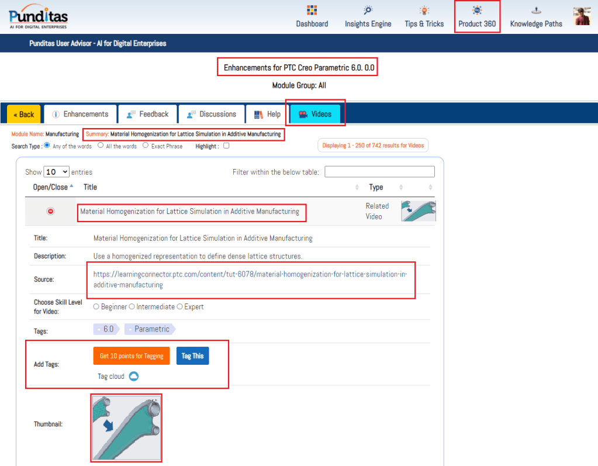This screenshot has height=466, width=598.
Task: Click the 'Tag This' button
Action: (192, 356)
